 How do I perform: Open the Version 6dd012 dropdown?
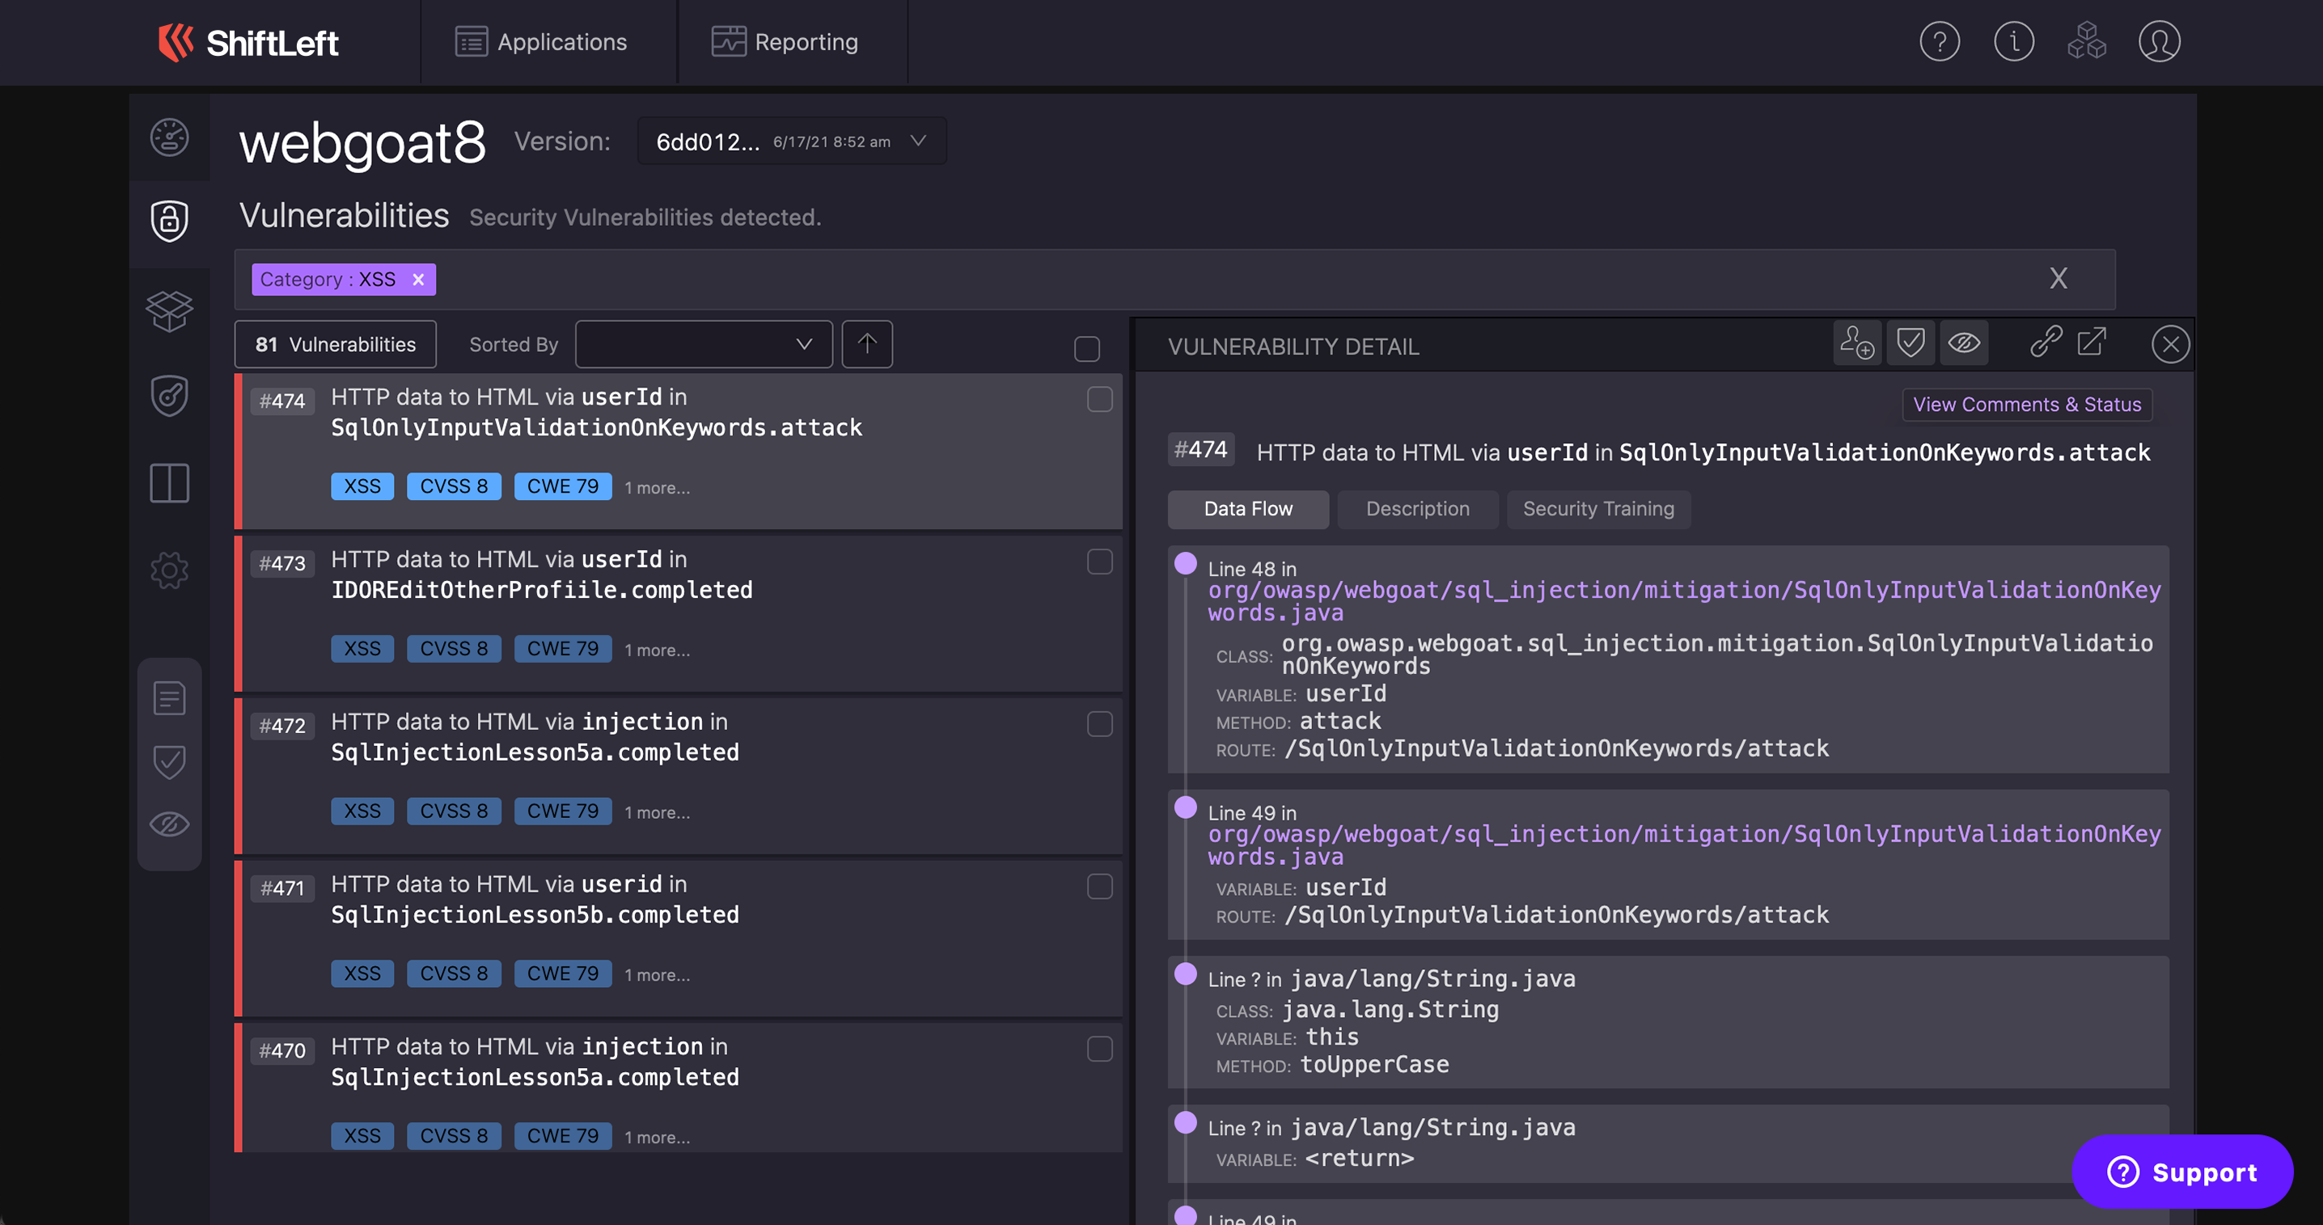click(791, 142)
